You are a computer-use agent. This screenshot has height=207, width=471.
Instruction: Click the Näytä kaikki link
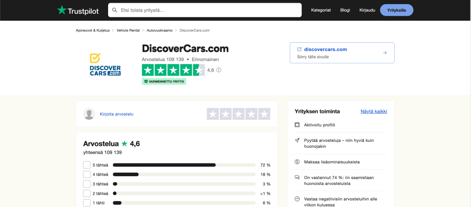point(373,112)
